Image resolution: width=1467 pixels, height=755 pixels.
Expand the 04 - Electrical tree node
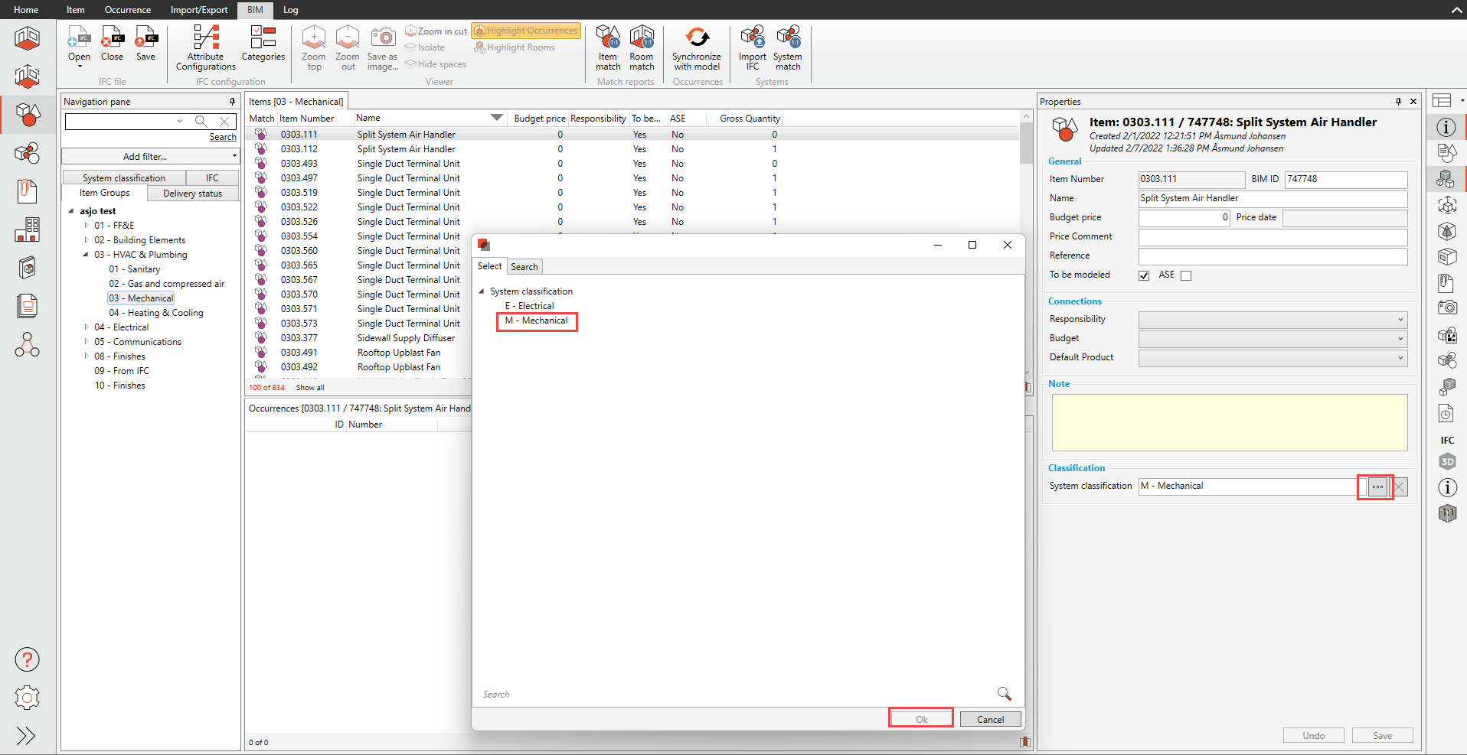click(87, 327)
